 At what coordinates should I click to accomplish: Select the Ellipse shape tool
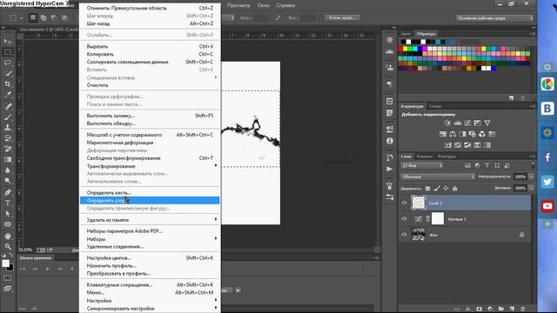[8, 224]
